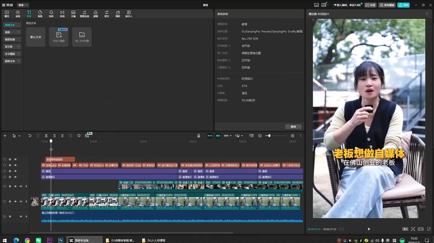Open the keyboard shortcuts icon in the title bar

pos(316,5)
